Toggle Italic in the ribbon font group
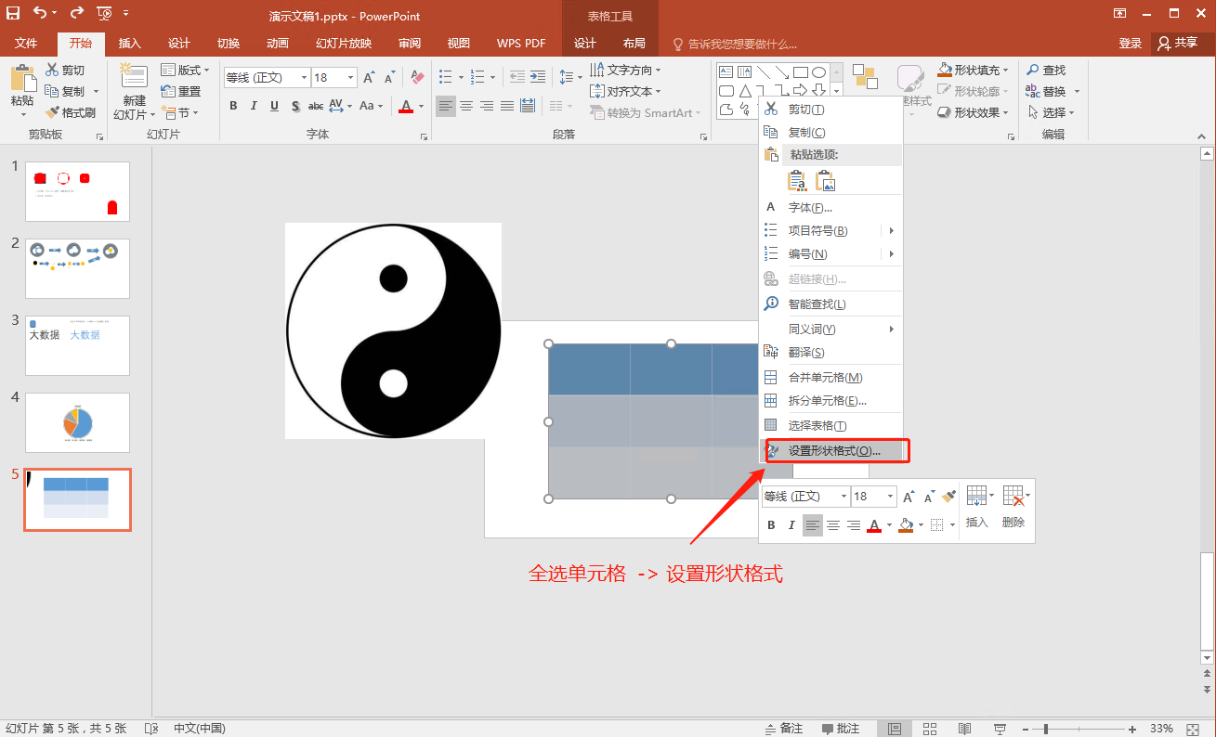This screenshot has width=1216, height=737. point(254,106)
